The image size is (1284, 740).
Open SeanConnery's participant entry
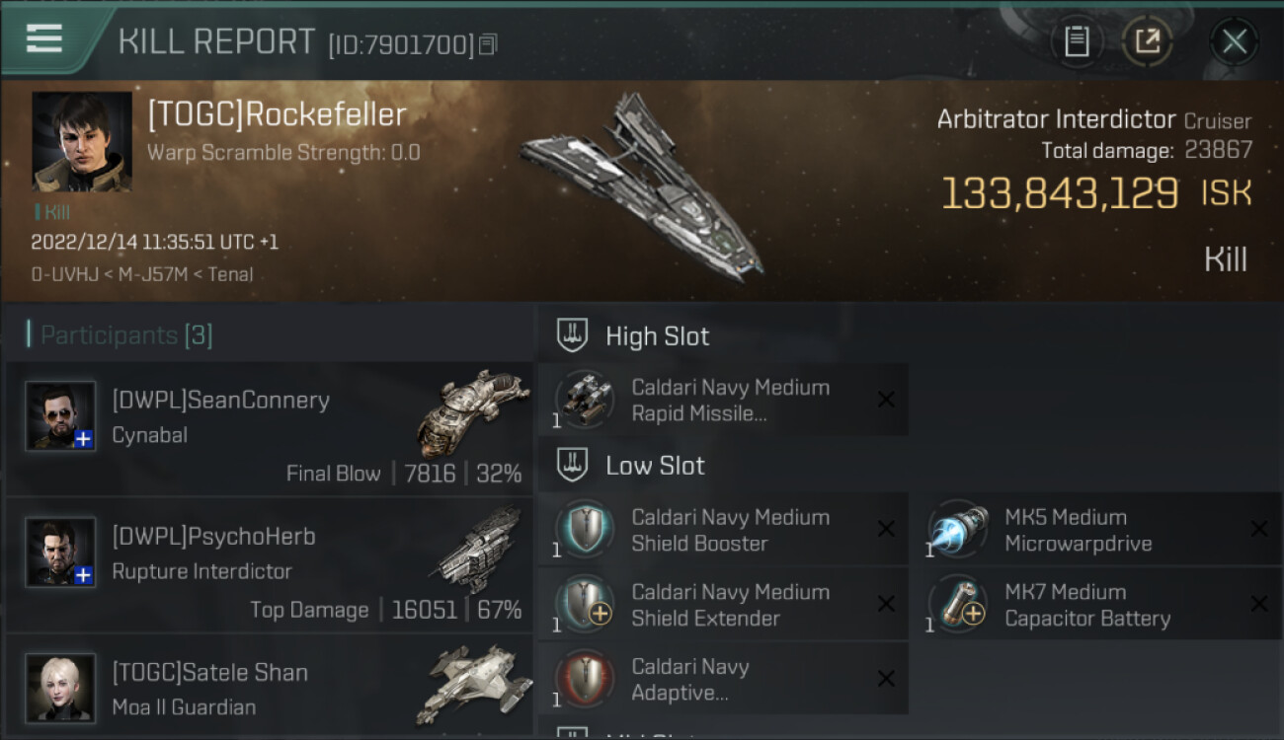(269, 429)
